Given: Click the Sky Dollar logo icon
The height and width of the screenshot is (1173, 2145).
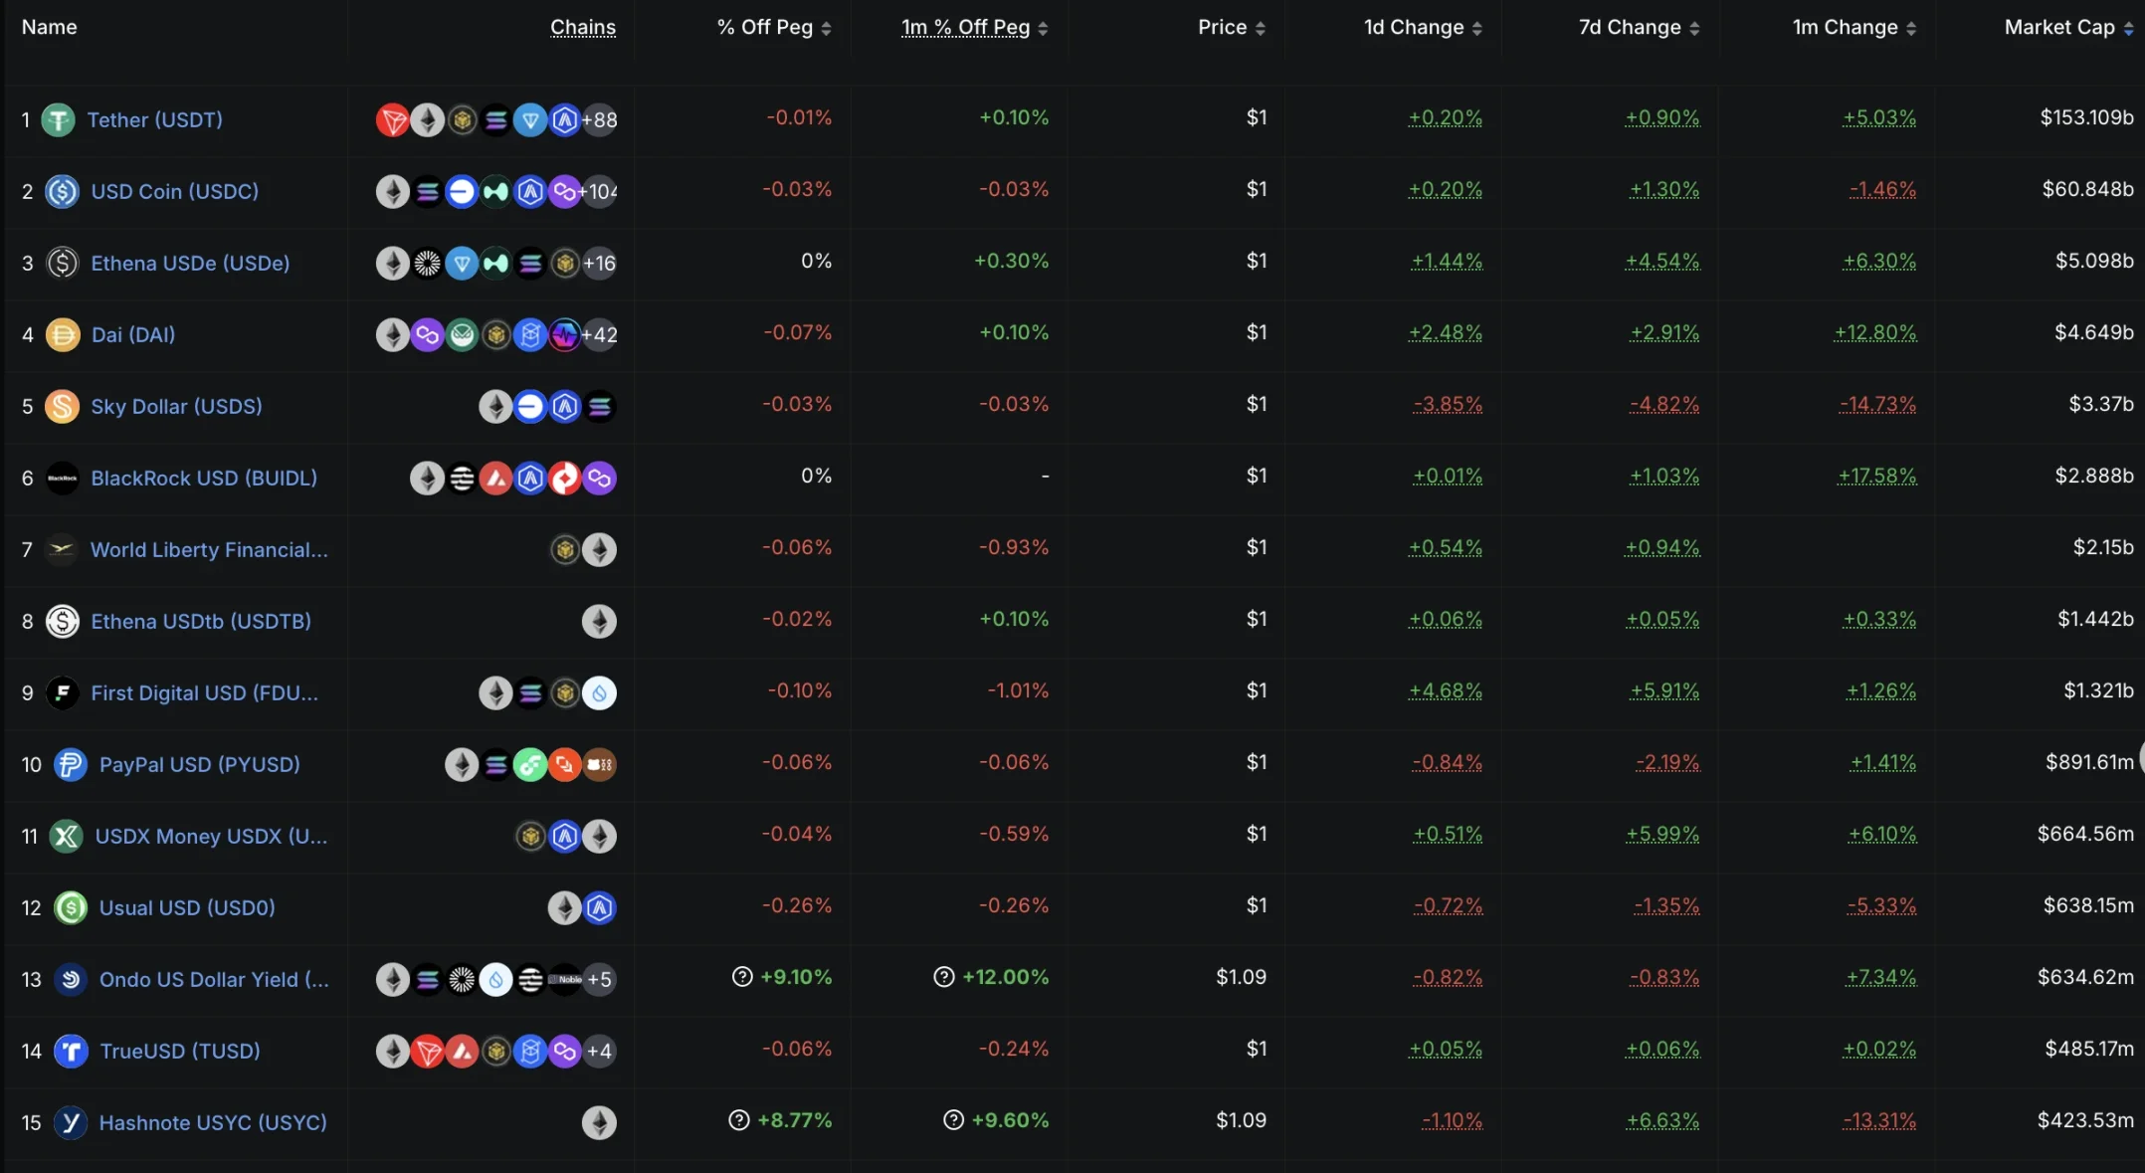Looking at the screenshot, I should (63, 407).
